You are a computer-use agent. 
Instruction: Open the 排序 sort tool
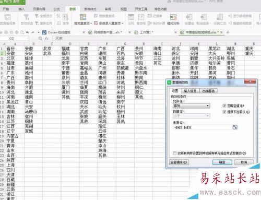click(x=66, y=19)
